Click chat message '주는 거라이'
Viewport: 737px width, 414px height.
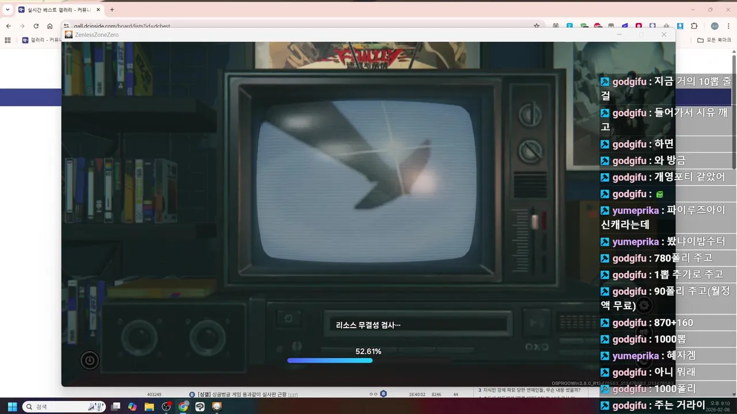tap(679, 405)
